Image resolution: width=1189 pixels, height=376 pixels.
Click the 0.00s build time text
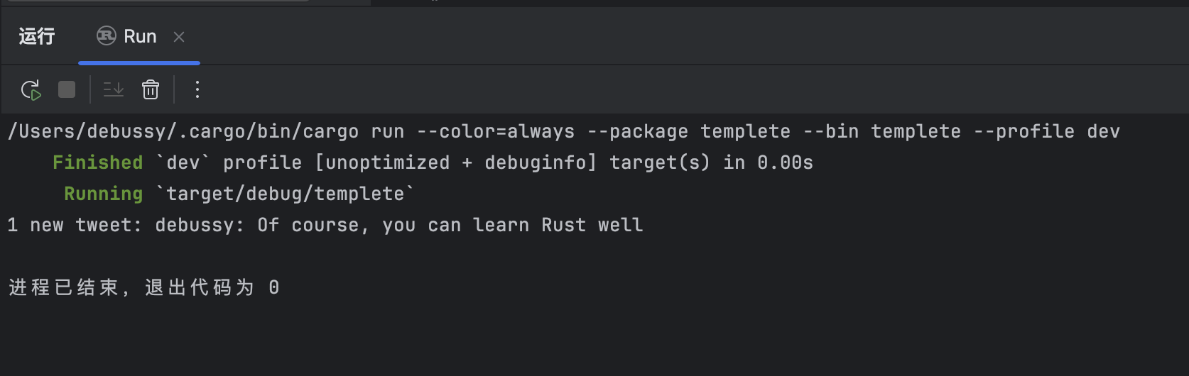click(785, 163)
